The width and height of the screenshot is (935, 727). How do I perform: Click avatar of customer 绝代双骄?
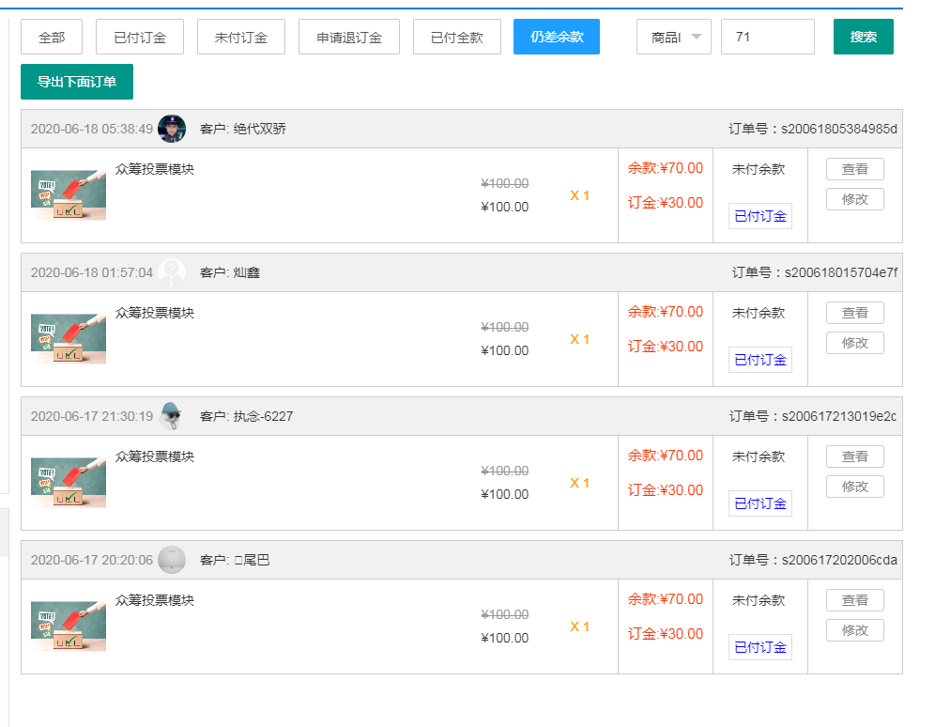(172, 129)
